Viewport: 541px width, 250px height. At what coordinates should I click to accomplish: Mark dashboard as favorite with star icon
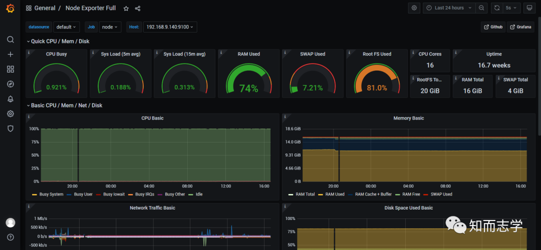[x=126, y=8]
